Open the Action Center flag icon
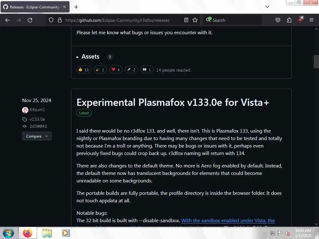This screenshot has width=319, height=239. pyautogui.click(x=280, y=233)
